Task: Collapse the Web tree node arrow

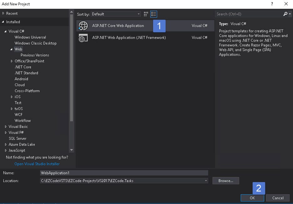Action: [x=11, y=49]
